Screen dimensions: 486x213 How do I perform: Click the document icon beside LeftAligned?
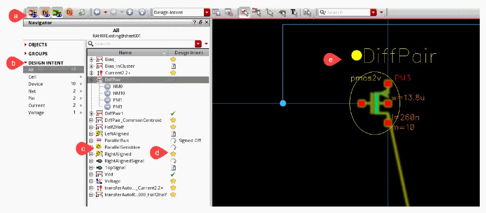[x=174, y=133]
